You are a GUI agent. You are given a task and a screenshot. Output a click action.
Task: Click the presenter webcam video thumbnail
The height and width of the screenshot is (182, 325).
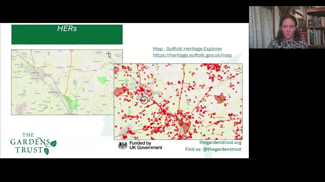click(x=287, y=27)
